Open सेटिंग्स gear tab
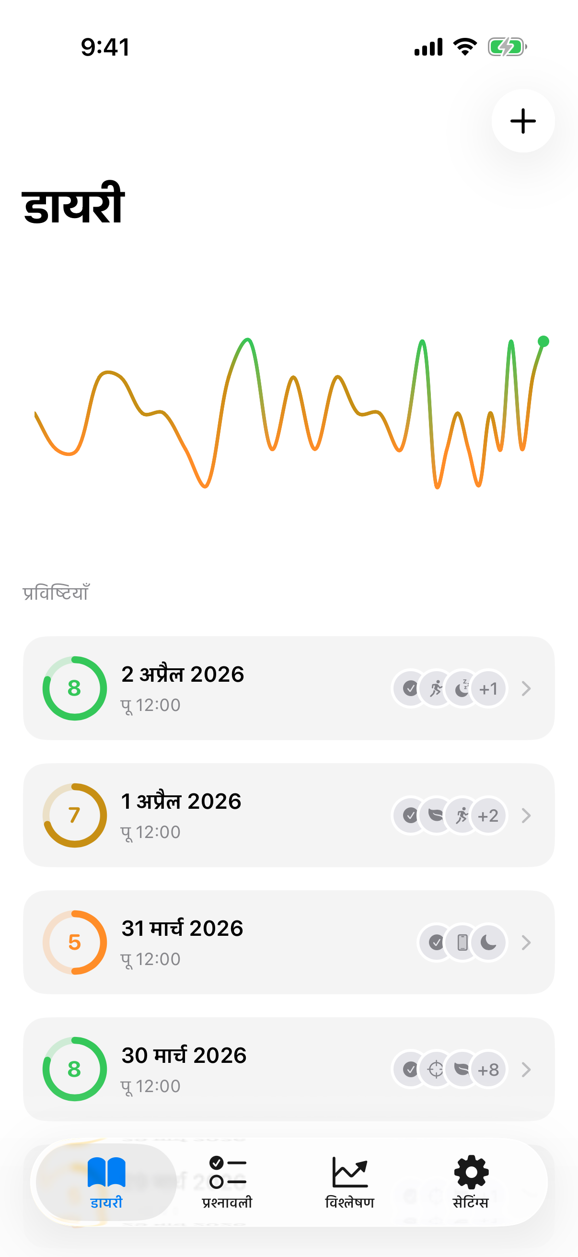Screen dimensions: 578x1257 click(x=471, y=1181)
